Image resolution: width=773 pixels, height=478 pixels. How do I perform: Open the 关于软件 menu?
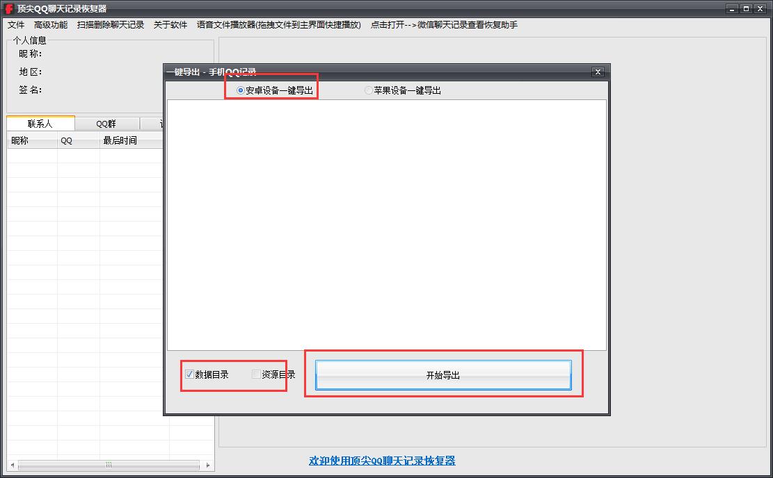(x=170, y=24)
